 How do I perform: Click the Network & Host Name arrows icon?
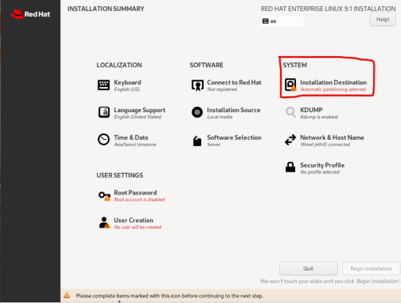pyautogui.click(x=290, y=140)
